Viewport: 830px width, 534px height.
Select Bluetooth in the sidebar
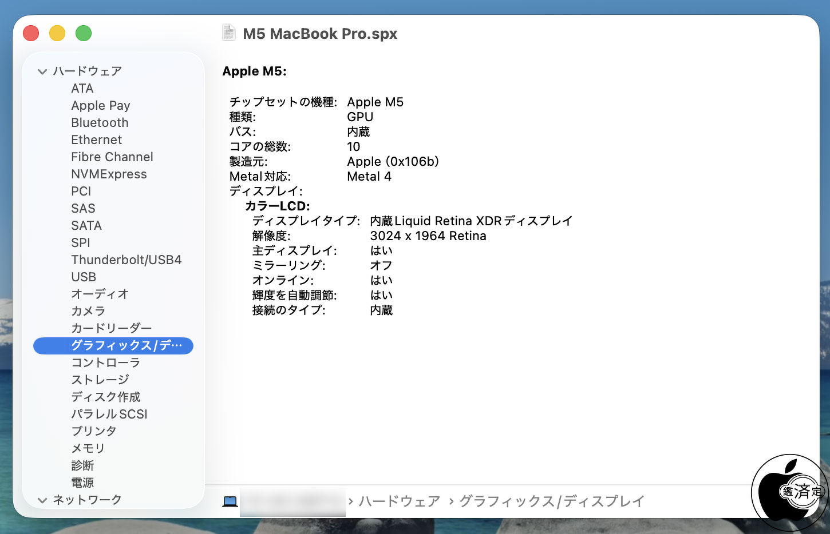pyautogui.click(x=100, y=122)
